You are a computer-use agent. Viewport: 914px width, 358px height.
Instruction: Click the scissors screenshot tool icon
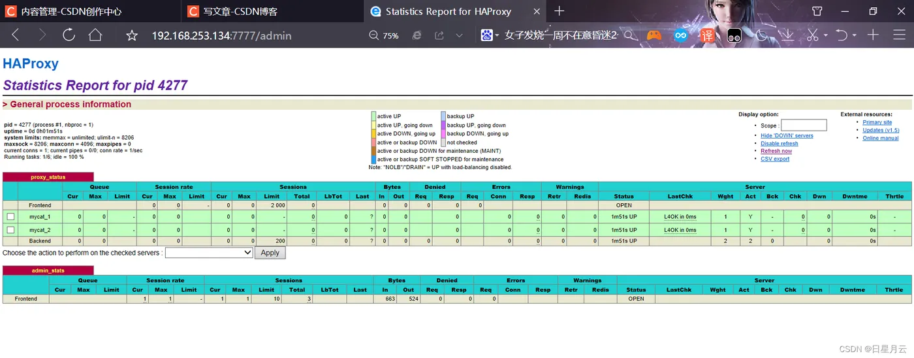813,35
